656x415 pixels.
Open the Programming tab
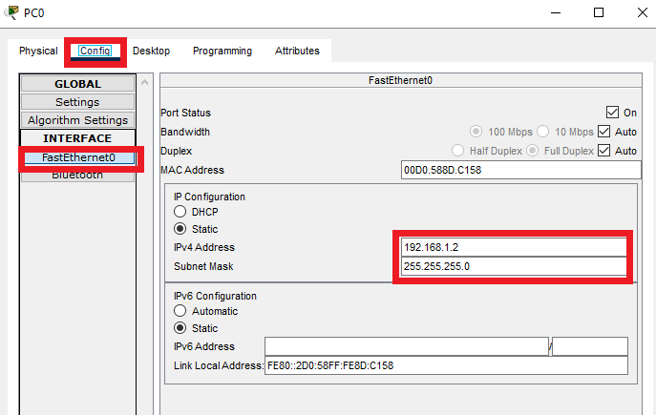tap(222, 51)
